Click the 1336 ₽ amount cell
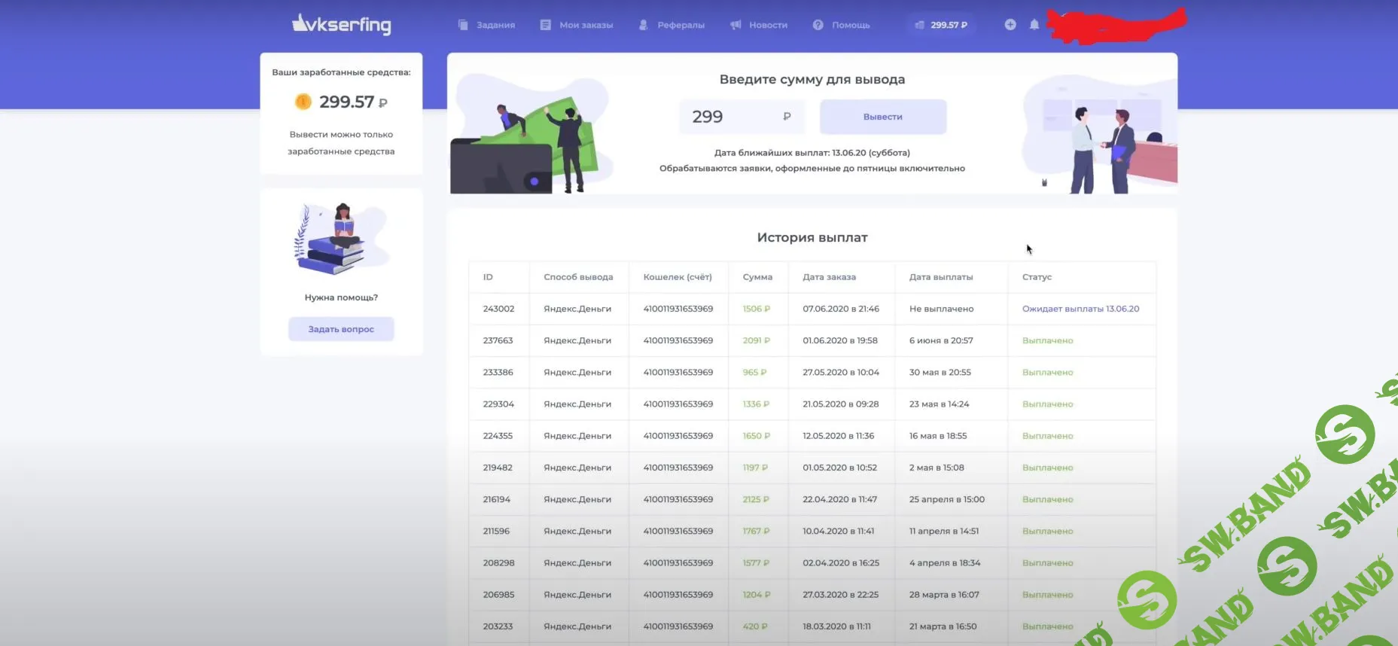Image resolution: width=1398 pixels, height=646 pixels. (x=756, y=404)
